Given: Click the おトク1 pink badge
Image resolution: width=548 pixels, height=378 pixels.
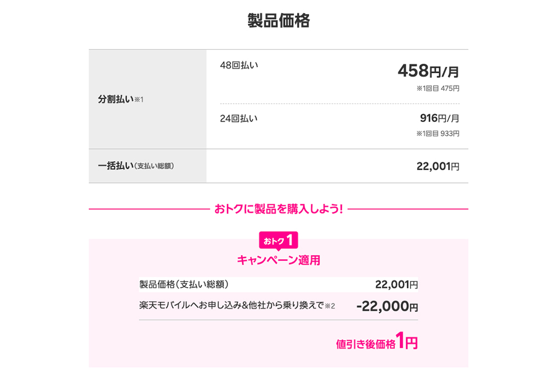Looking at the screenshot, I should 278,241.
